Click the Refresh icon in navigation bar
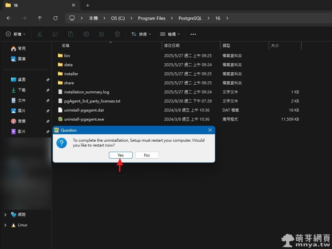This screenshot has height=249, width=332. [x=55, y=18]
